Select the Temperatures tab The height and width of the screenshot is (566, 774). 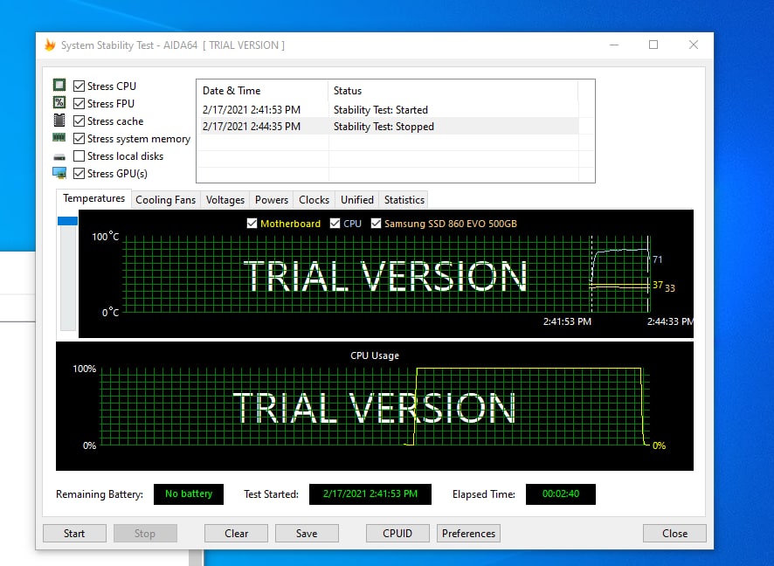pos(93,198)
